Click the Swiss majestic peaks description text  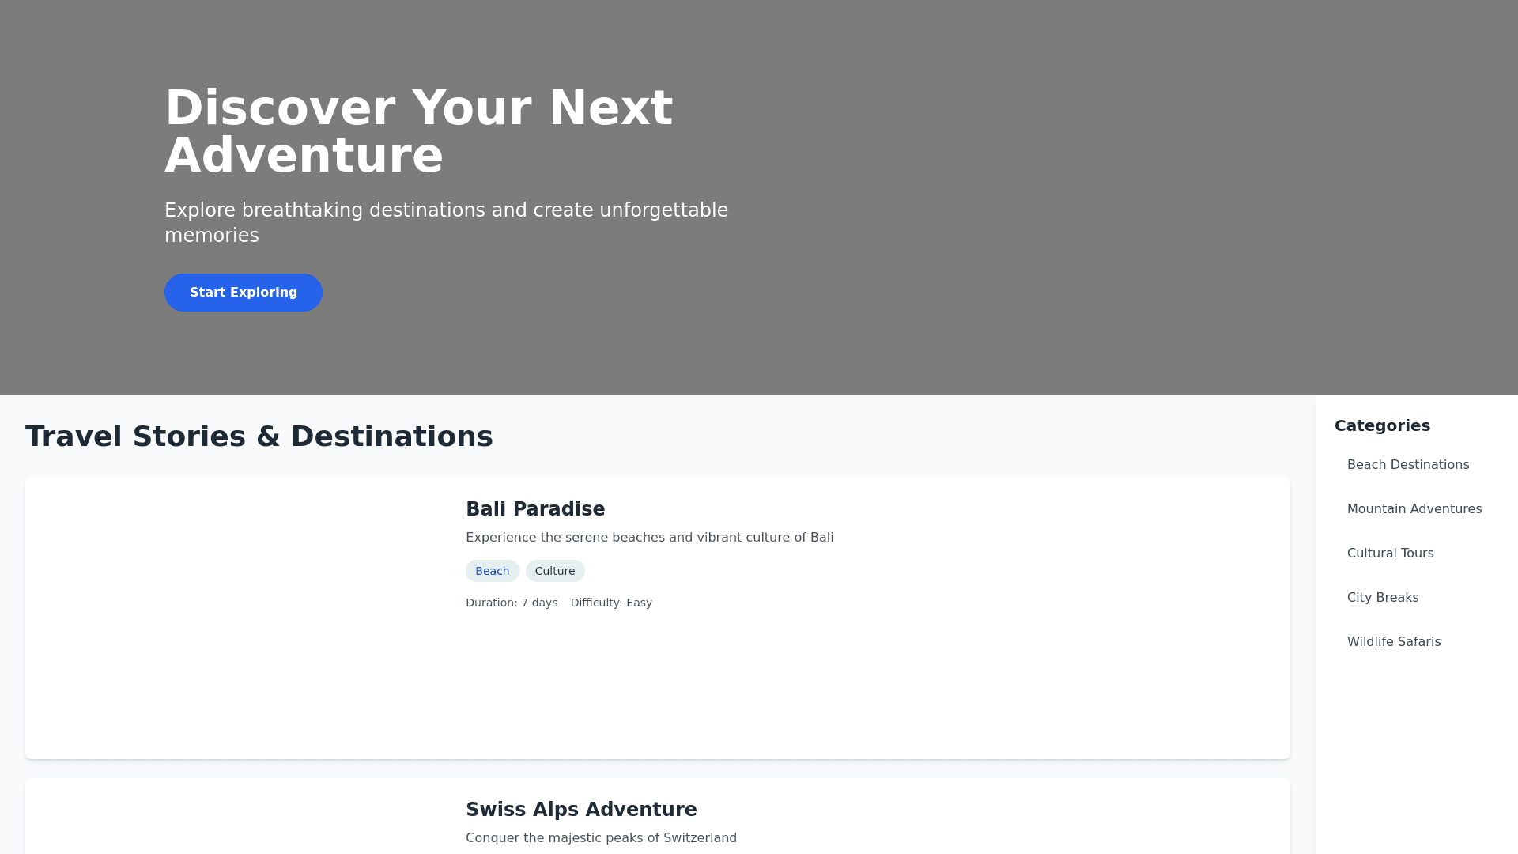click(601, 838)
